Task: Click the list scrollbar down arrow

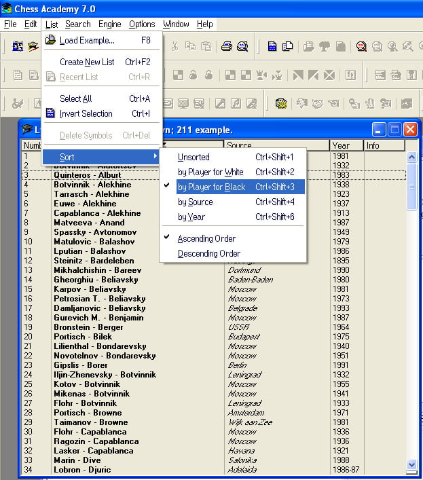Action: coord(411,464)
